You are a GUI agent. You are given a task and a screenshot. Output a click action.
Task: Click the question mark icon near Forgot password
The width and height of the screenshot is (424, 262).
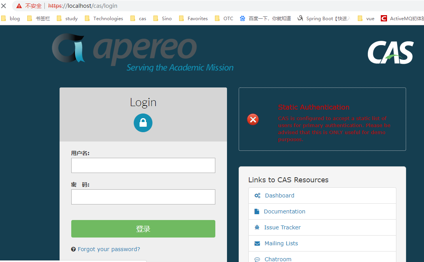pos(73,249)
